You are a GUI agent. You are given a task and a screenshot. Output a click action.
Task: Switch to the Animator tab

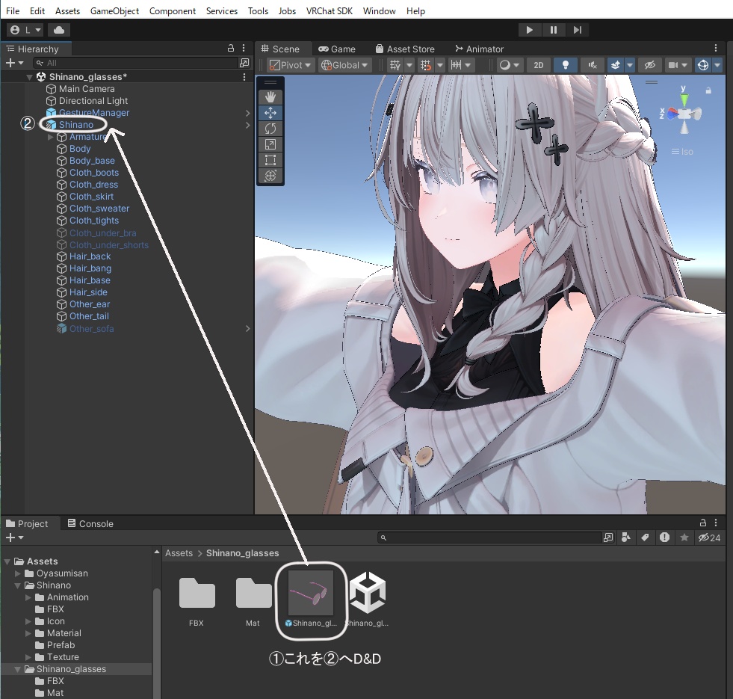[x=479, y=49]
